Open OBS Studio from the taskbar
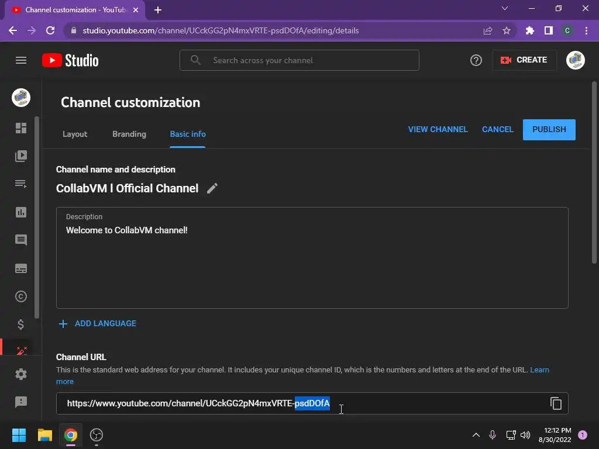 point(97,435)
